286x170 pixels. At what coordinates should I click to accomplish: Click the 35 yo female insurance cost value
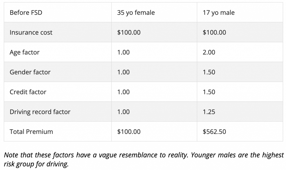pos(129,32)
